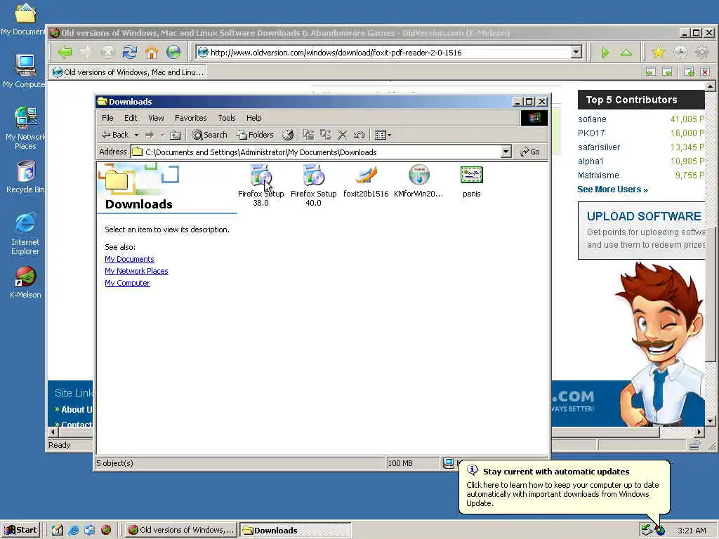Select the Firefox Setup 38.0 file
Viewport: 719px width, 539px height.
(x=261, y=185)
